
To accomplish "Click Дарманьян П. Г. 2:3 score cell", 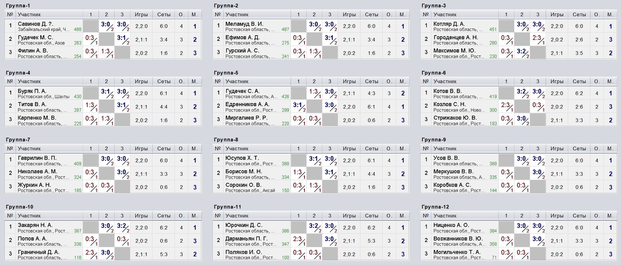I will tap(299, 241).
